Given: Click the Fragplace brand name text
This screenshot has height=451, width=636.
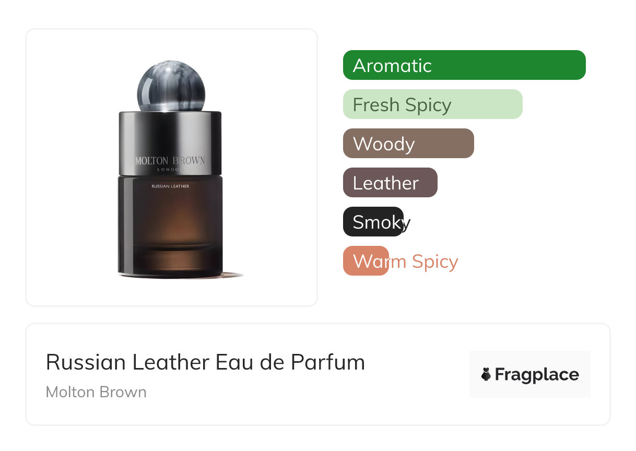Looking at the screenshot, I should (537, 374).
